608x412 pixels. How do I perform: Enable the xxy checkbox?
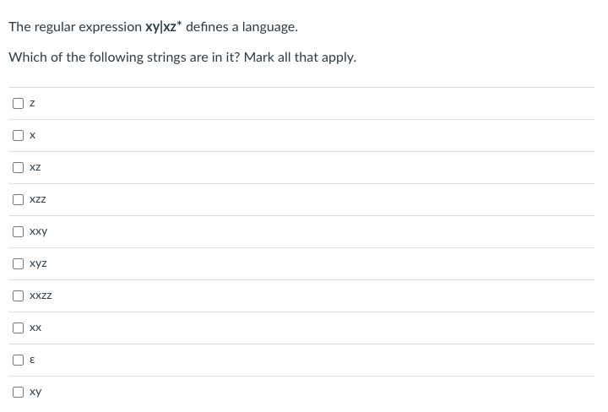18,232
